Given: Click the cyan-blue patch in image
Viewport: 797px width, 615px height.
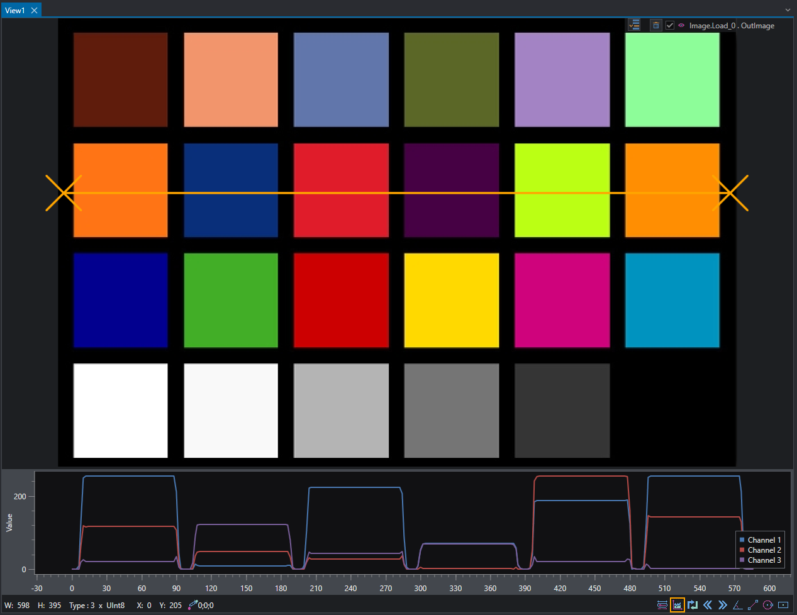Looking at the screenshot, I should point(672,301).
